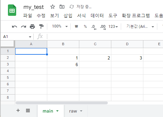This screenshot has height=117, width=163.
Task: Click the fill handle of cell A1
Action: click(x=47, y=54)
